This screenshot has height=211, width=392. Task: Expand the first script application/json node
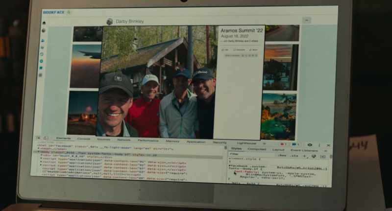click(x=41, y=158)
